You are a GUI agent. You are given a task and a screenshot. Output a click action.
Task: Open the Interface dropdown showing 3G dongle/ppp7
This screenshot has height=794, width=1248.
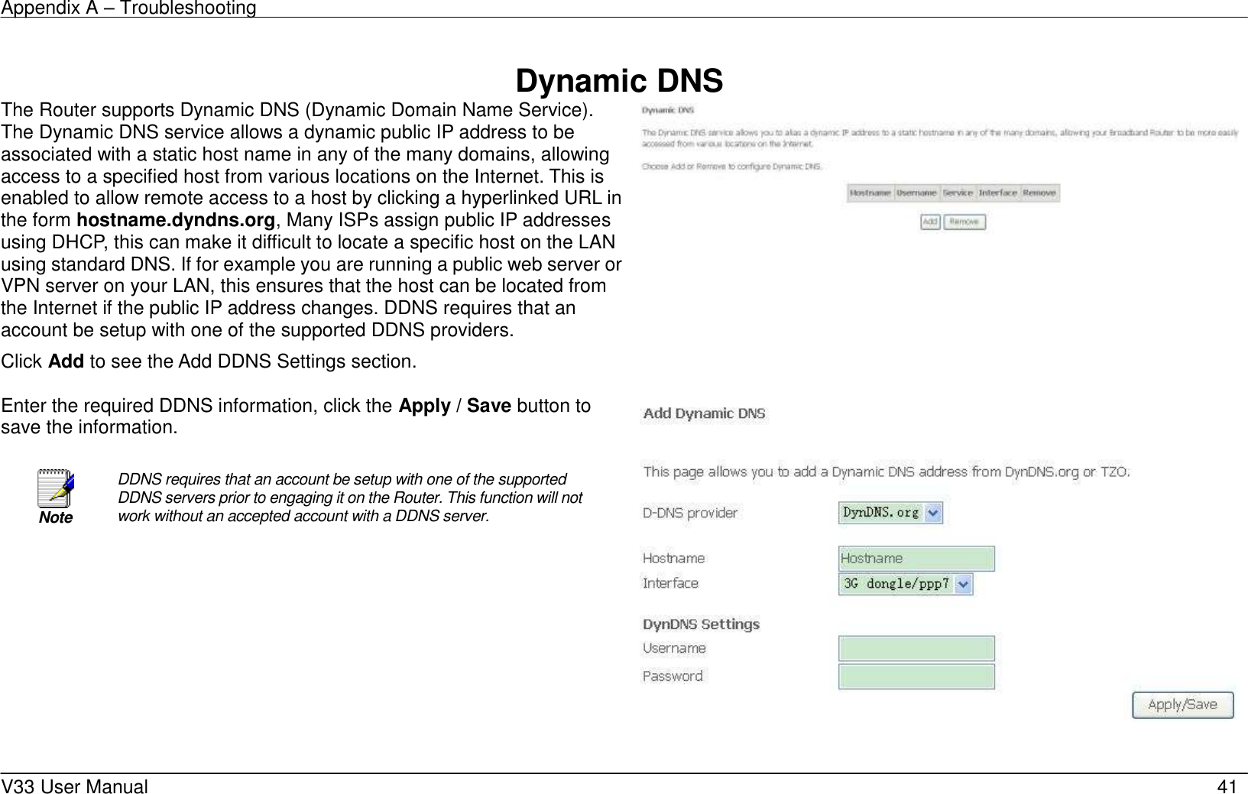pyautogui.click(x=906, y=584)
